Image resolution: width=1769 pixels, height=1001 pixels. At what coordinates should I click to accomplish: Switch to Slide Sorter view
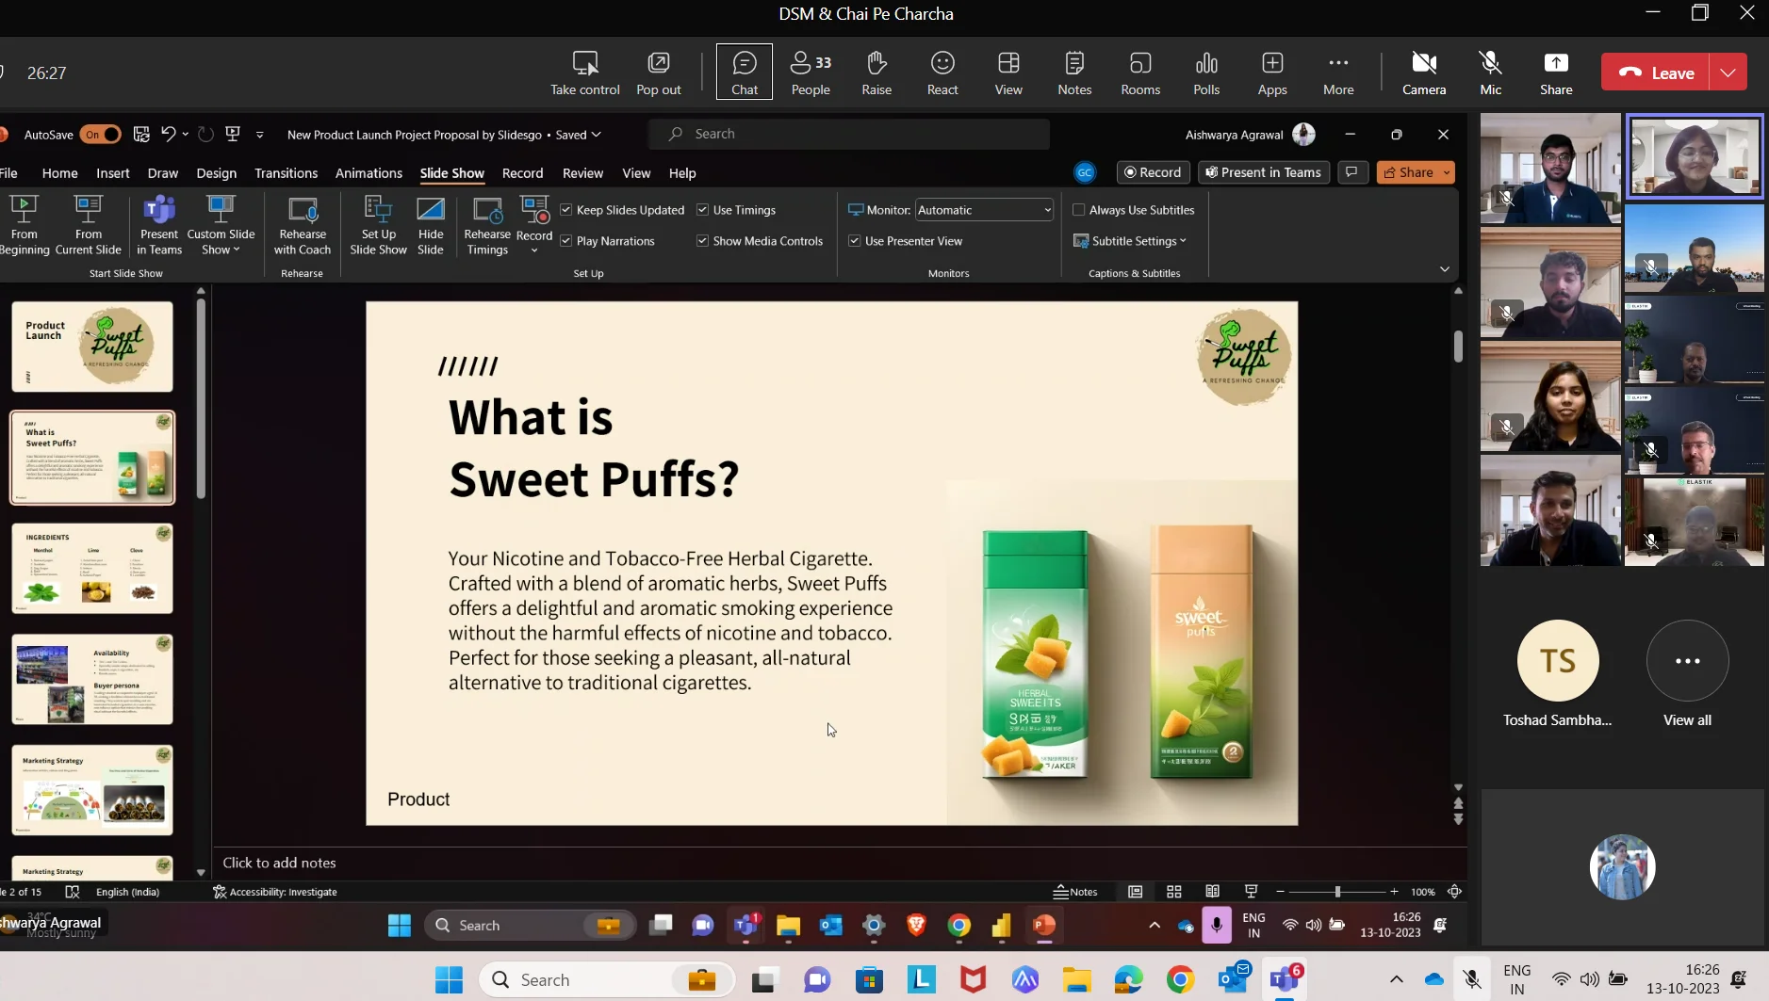coord(1173,892)
